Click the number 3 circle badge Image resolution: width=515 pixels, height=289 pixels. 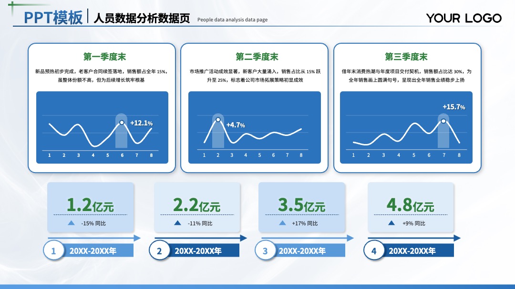[265, 250]
